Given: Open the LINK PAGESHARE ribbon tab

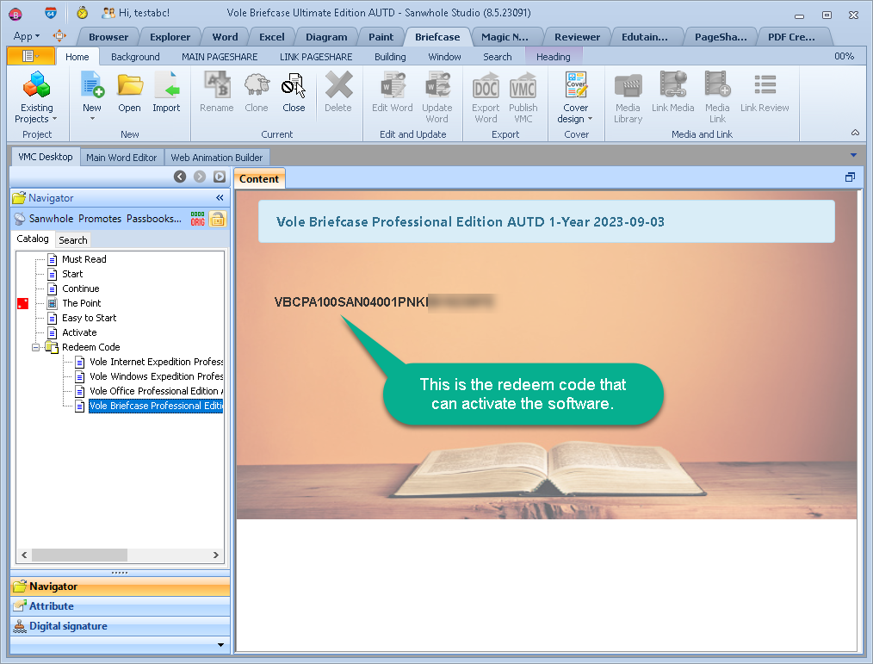Looking at the screenshot, I should 316,57.
